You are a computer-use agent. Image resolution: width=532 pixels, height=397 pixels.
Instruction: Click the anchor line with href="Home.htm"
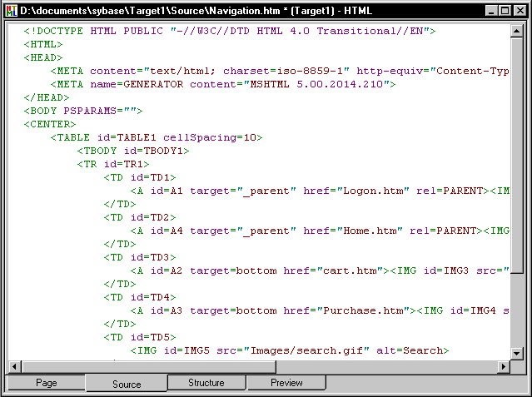tap(320, 231)
